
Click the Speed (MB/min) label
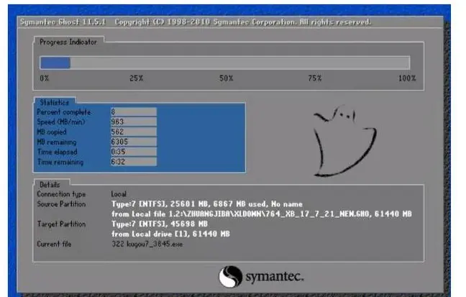pos(61,122)
